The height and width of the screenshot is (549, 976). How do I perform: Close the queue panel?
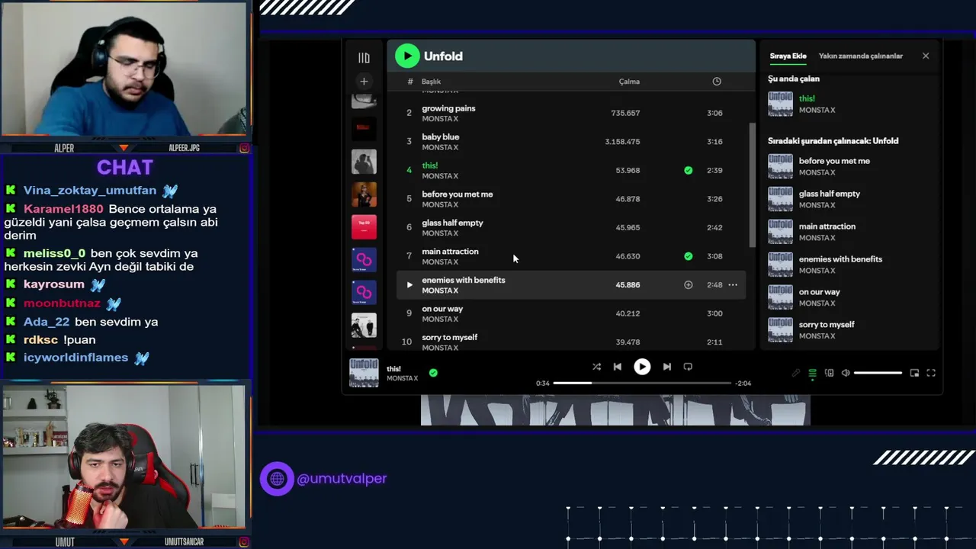[x=926, y=56]
